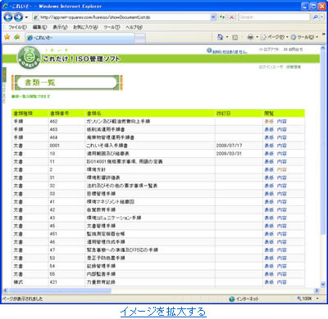328x319 pixels.
Task: Click the Feeds icon in command bar
Action: tap(235, 37)
